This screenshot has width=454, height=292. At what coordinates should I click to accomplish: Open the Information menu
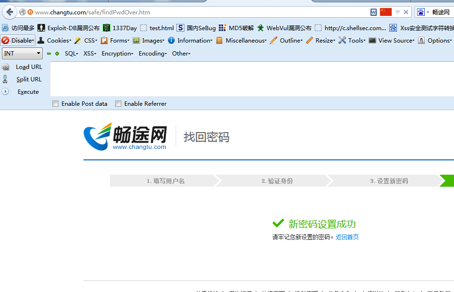(190, 40)
